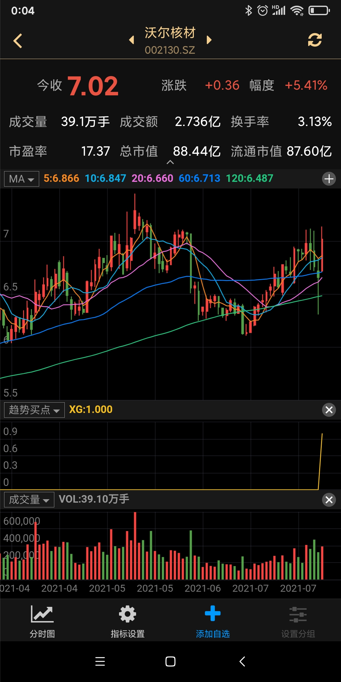Viewport: 341px width, 682px height.
Task: Open 指标设置 indicator settings
Action: point(128,621)
